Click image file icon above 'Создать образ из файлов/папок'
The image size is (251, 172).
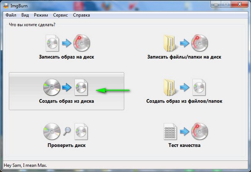coord(199,87)
